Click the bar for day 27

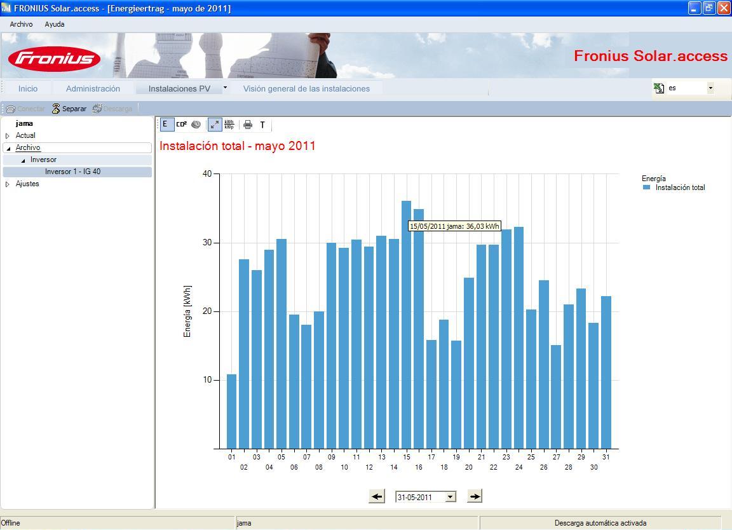(x=556, y=397)
